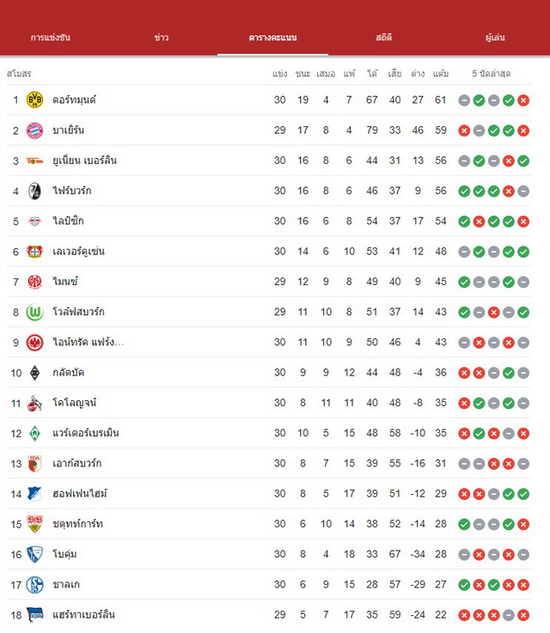Open the ฮอฟเฟ่นไฮม์ team row

[268, 494]
